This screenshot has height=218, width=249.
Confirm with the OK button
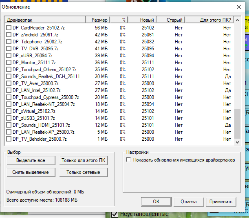tap(156, 201)
